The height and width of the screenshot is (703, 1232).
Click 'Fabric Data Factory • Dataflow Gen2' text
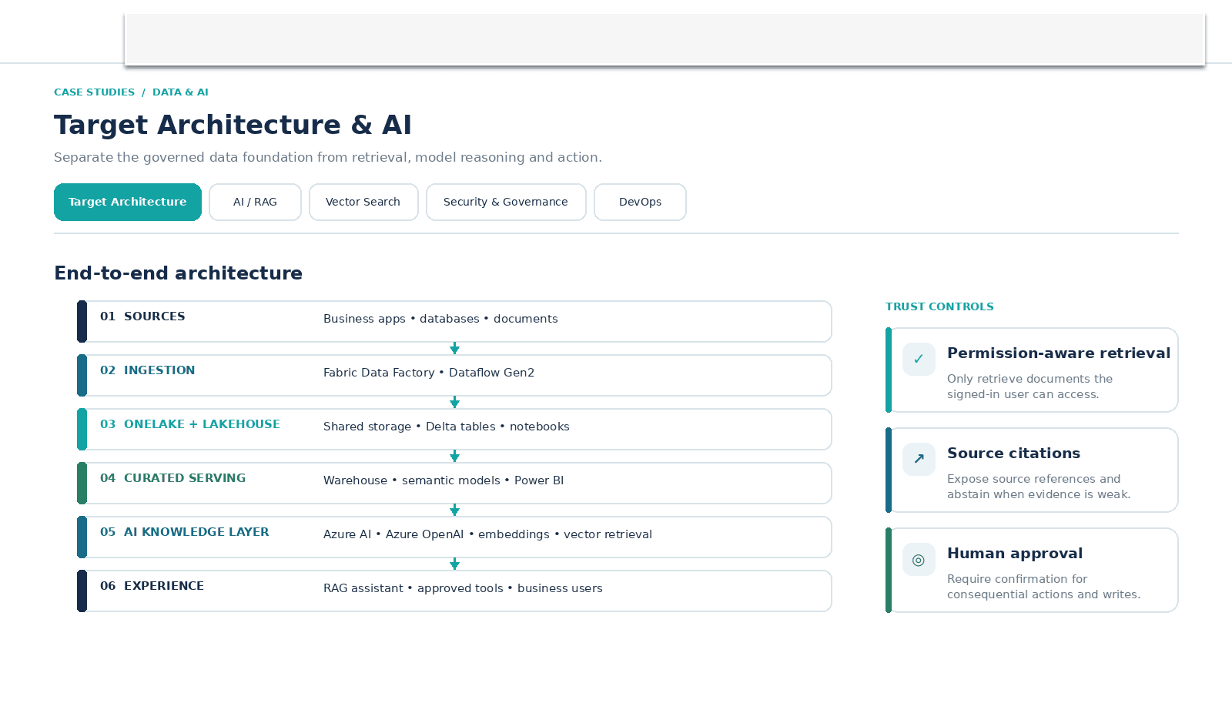click(x=429, y=373)
